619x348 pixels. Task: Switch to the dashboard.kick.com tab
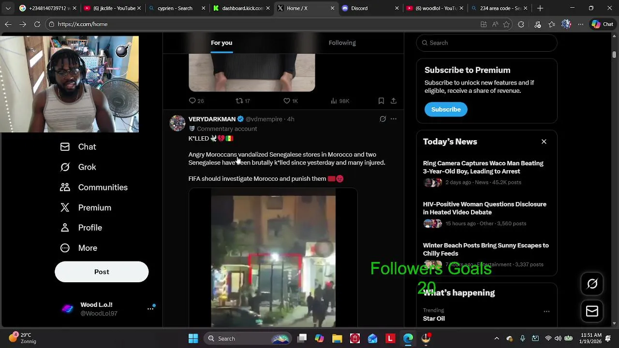(241, 8)
